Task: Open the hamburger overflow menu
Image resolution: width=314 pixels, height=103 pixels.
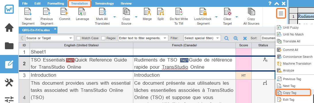Action: coord(281,13)
